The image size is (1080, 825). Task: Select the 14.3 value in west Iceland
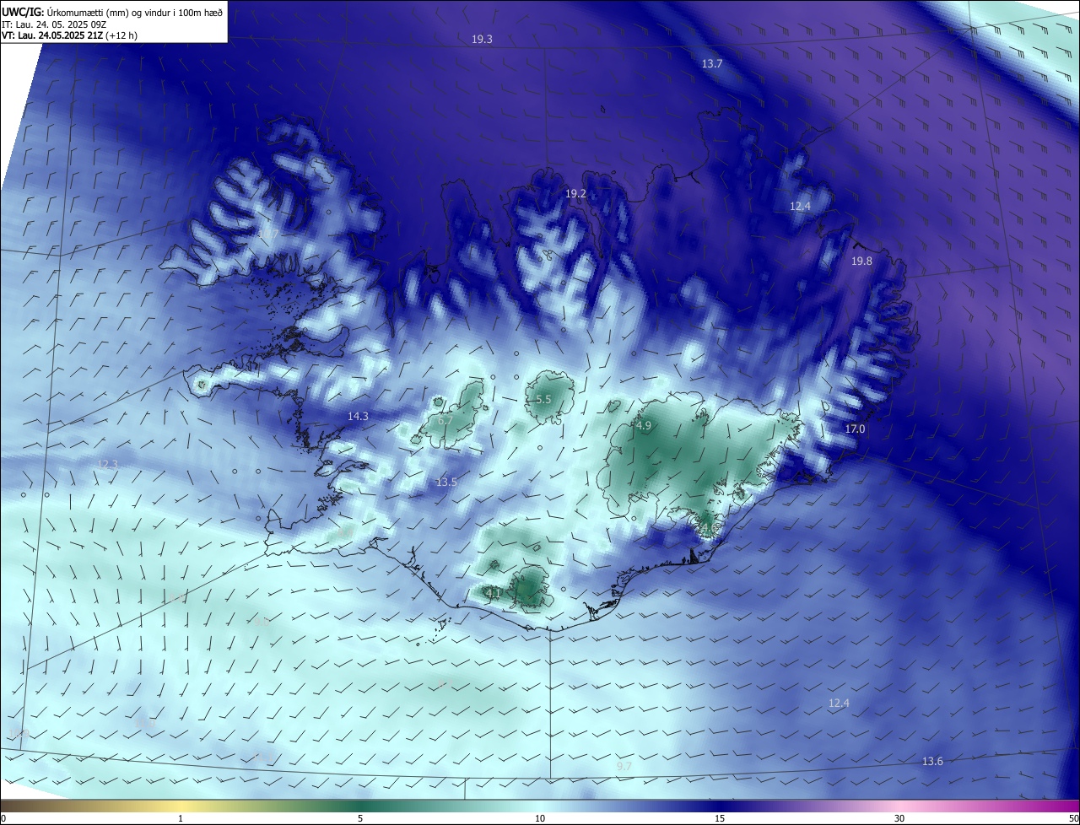[x=358, y=417]
